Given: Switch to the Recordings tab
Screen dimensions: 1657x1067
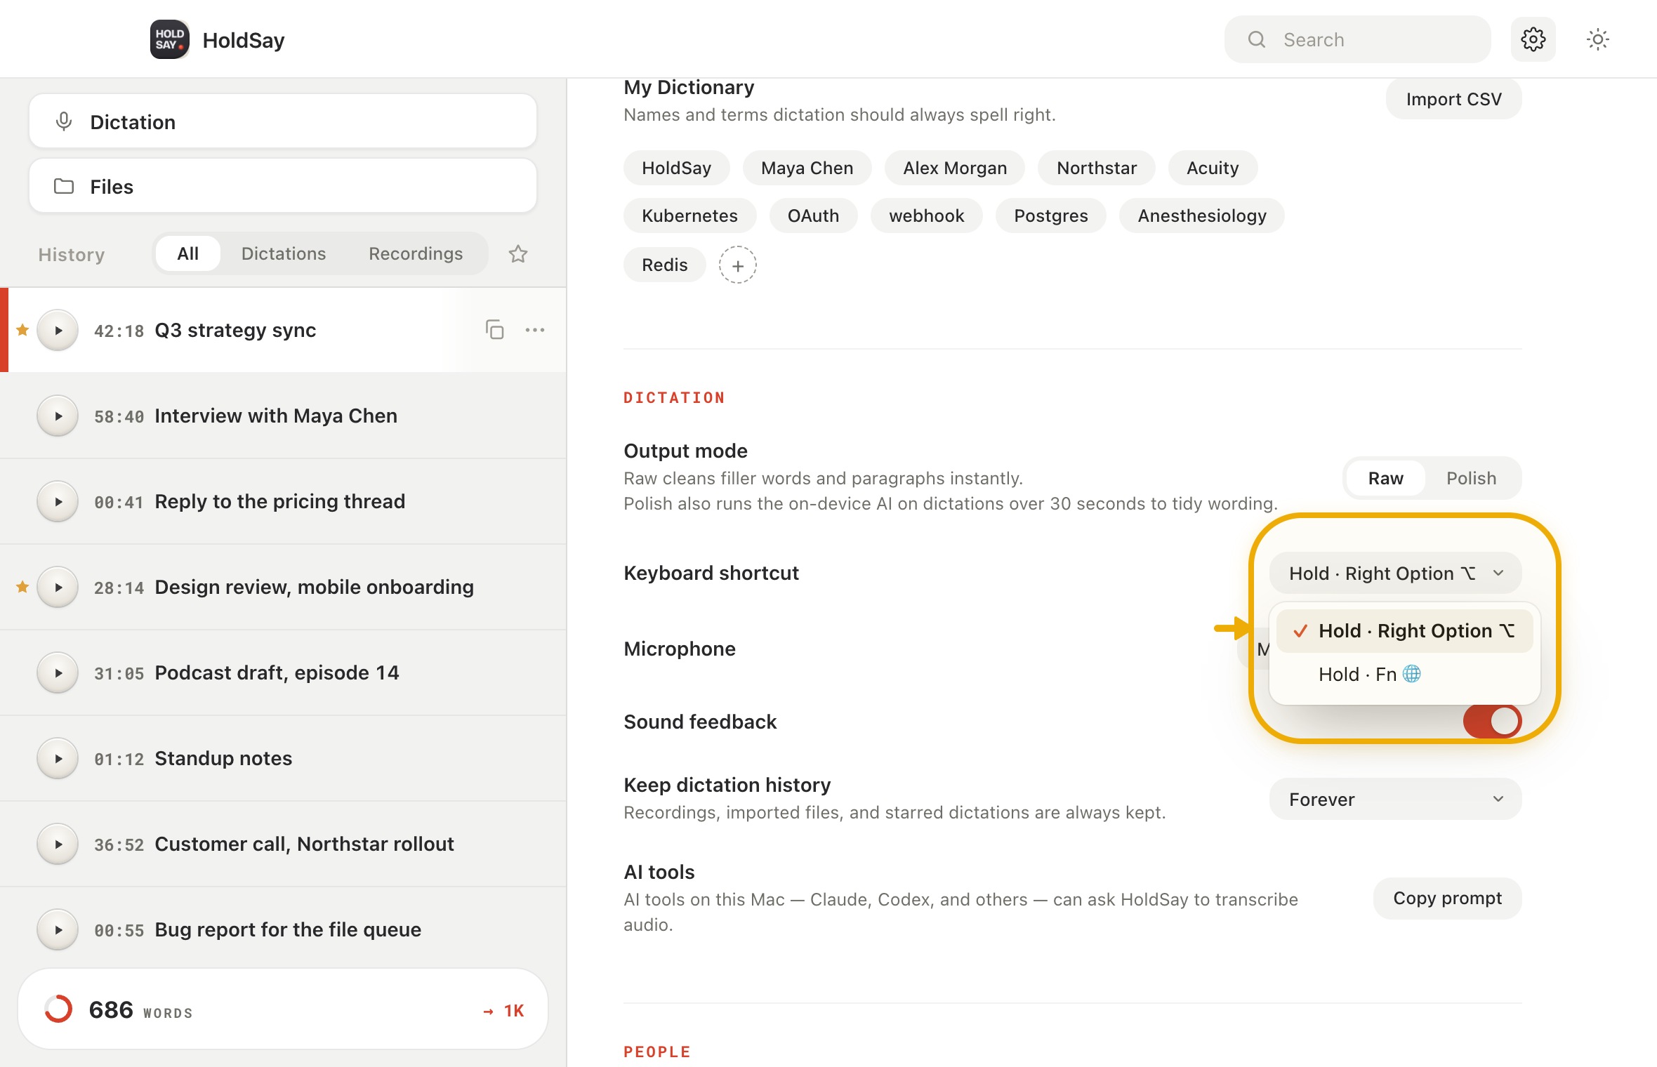Looking at the screenshot, I should 416,253.
